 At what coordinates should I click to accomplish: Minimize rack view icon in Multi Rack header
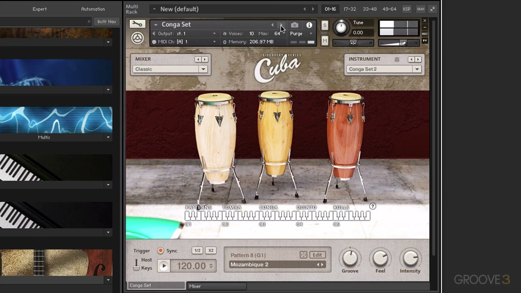(432, 9)
